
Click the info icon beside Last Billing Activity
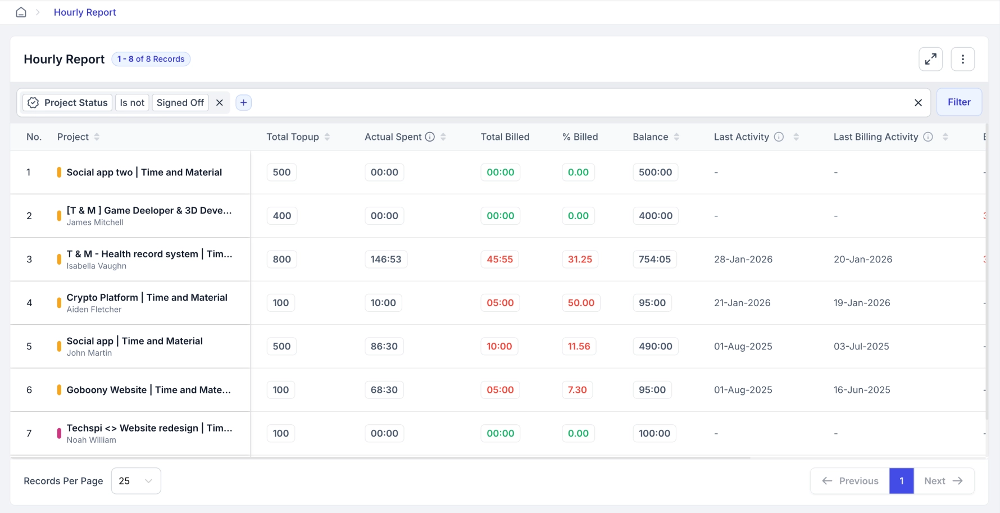click(x=928, y=137)
